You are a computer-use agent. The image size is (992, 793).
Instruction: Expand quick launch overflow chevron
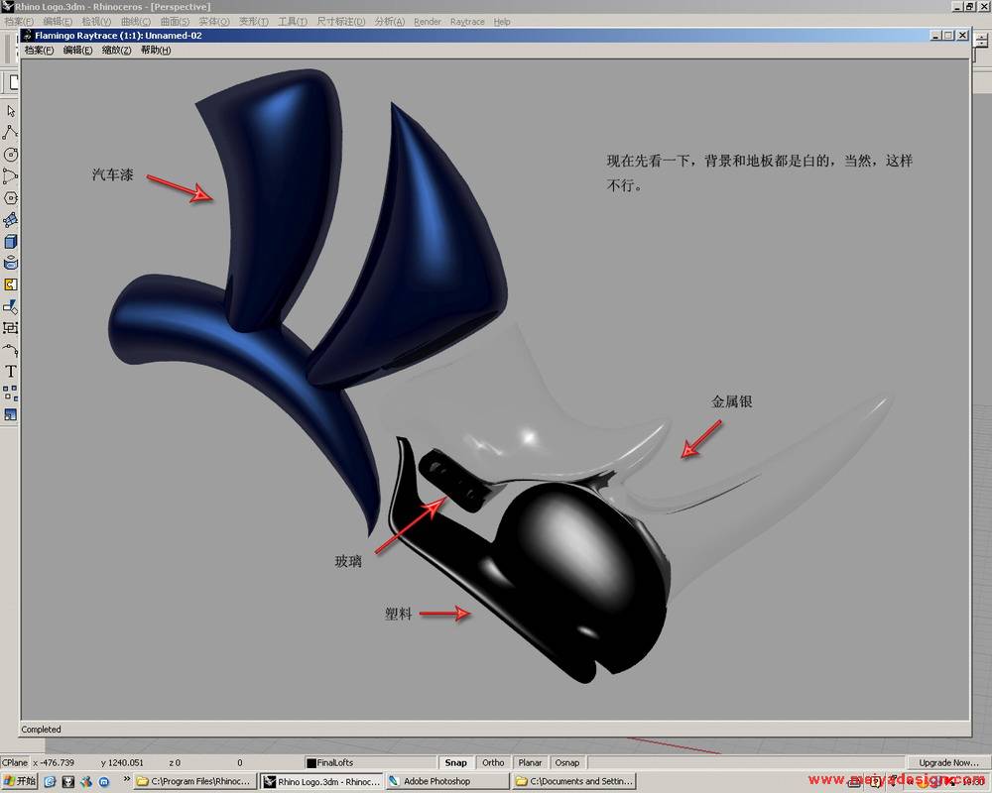(x=126, y=779)
